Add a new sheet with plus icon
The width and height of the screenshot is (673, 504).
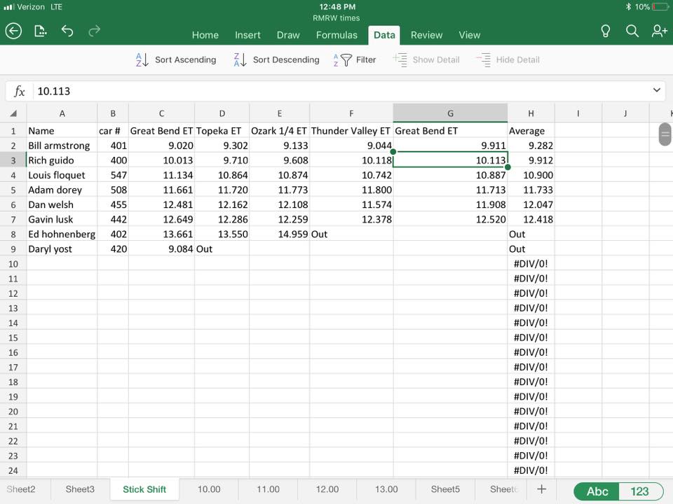pos(541,489)
